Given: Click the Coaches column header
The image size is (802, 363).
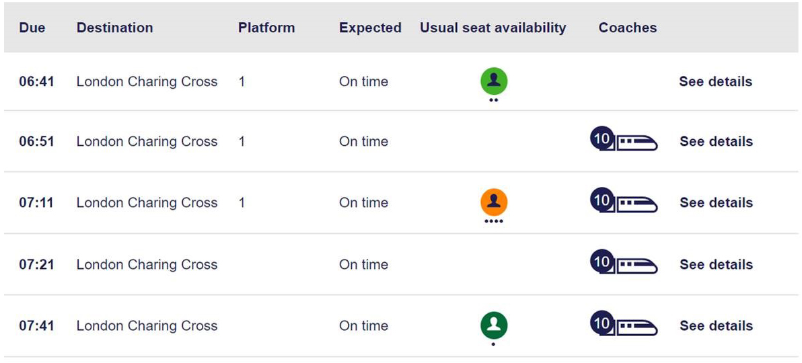Looking at the screenshot, I should (x=627, y=28).
